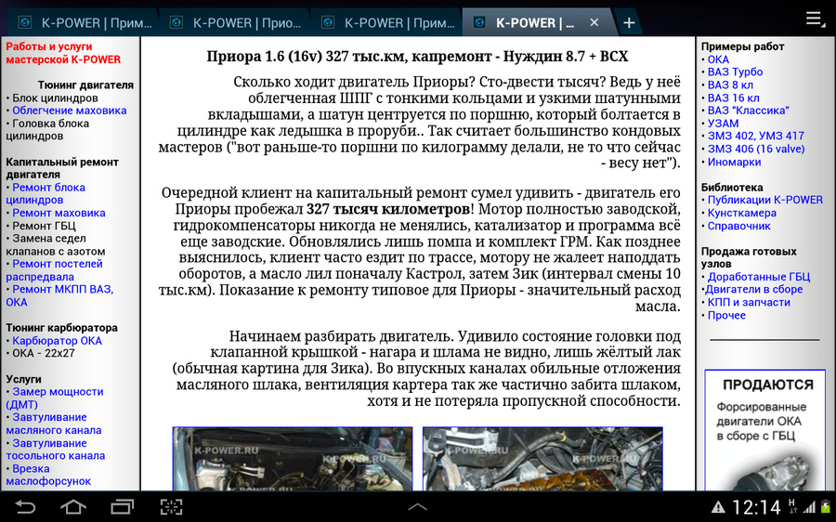Tap the screenshot capture icon in navigation bar
836x522 pixels.
171,506
